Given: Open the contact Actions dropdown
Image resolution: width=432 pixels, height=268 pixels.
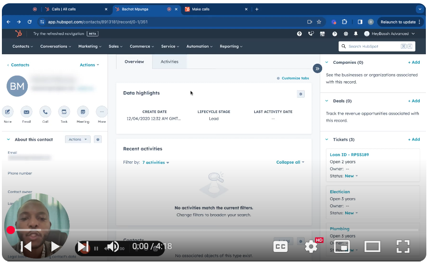Looking at the screenshot, I should point(89,65).
